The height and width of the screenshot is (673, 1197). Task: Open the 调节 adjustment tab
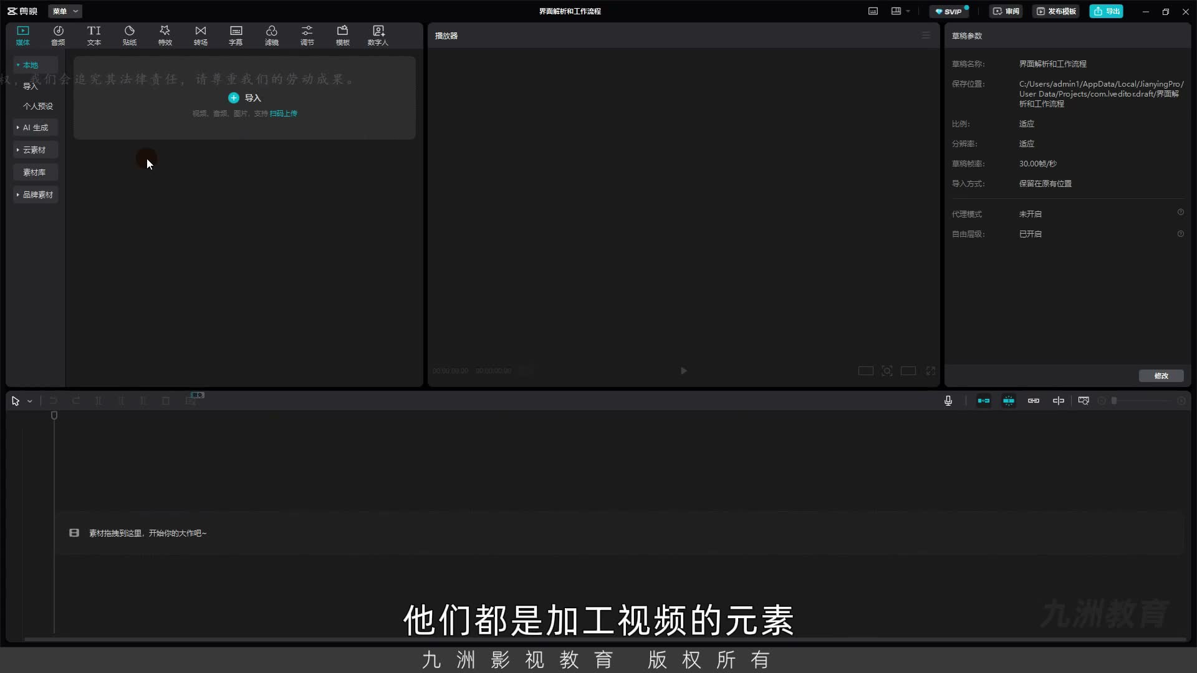point(307,36)
